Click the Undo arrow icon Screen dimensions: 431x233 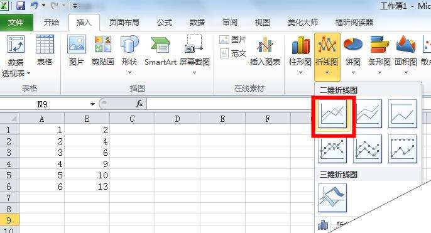coord(35,6)
